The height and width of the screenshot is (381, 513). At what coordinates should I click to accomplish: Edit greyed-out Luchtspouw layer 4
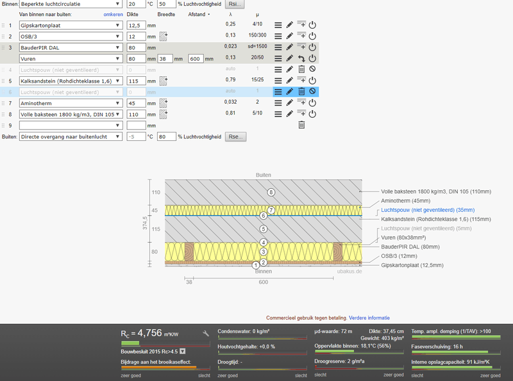[x=290, y=69]
